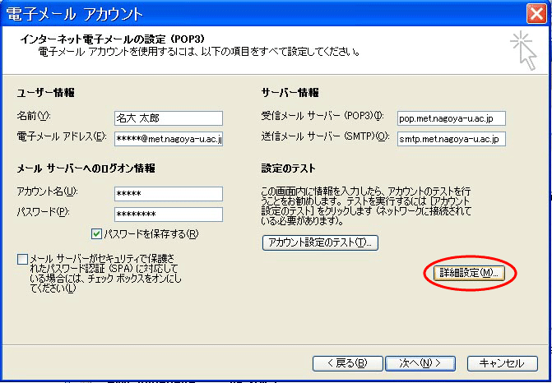The image size is (552, 383).
Task: Click the パスワード input field
Action: (x=169, y=215)
